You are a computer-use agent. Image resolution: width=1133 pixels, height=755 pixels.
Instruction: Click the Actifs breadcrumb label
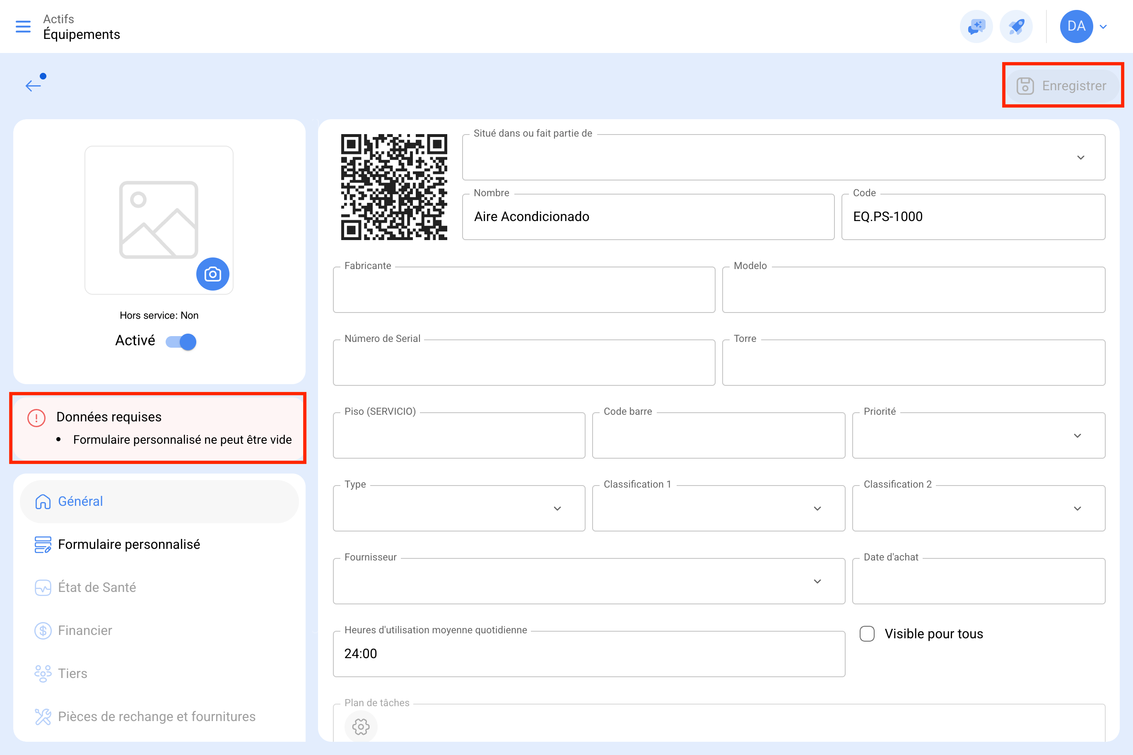59,19
